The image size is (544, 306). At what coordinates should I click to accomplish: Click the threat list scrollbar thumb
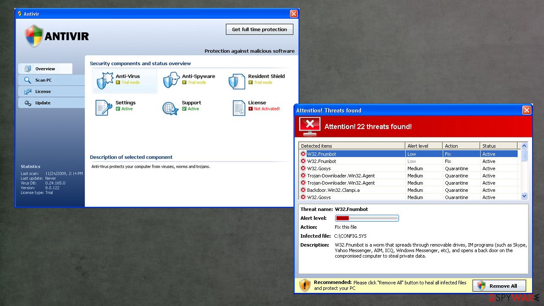(524, 154)
